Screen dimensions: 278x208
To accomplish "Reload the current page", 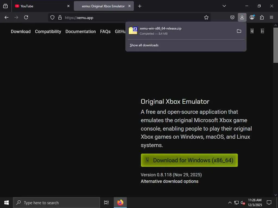I will point(26,17).
